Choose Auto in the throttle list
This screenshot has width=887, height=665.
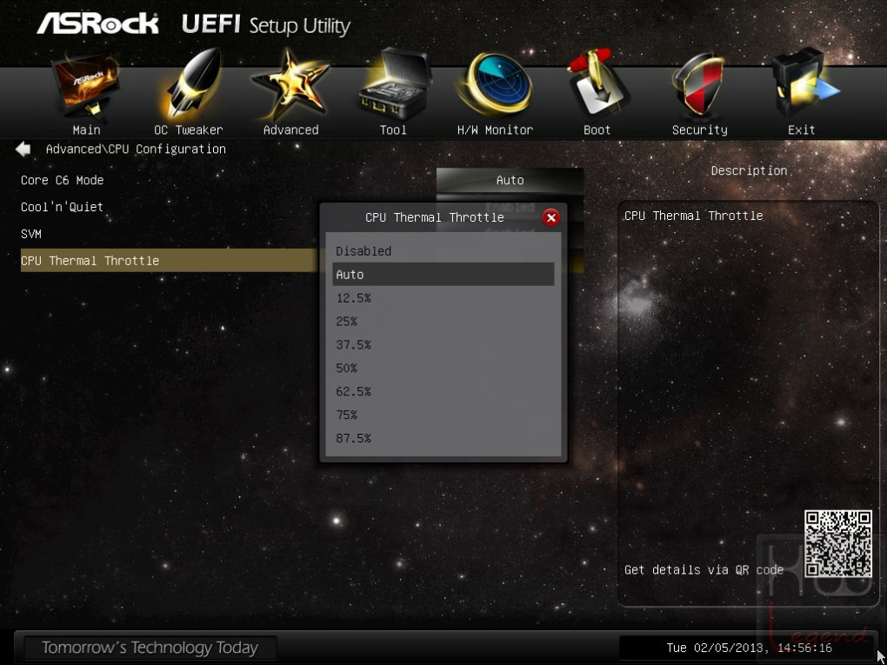[x=443, y=274]
